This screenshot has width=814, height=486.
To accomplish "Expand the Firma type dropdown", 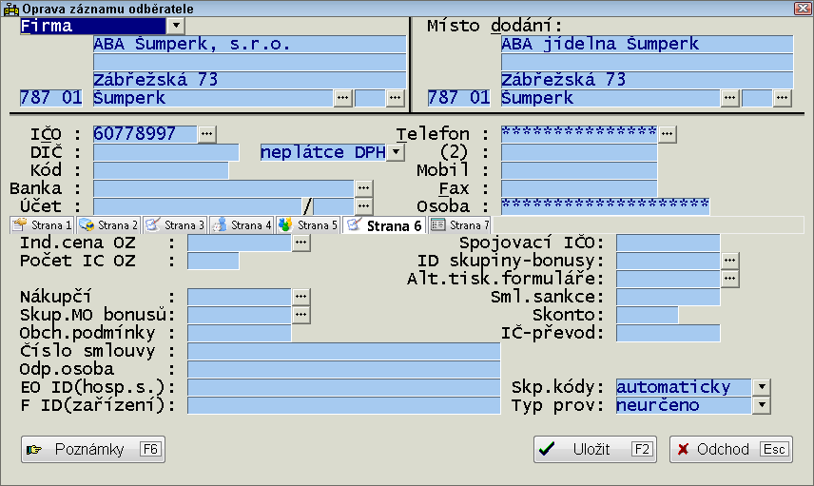I will click(176, 26).
